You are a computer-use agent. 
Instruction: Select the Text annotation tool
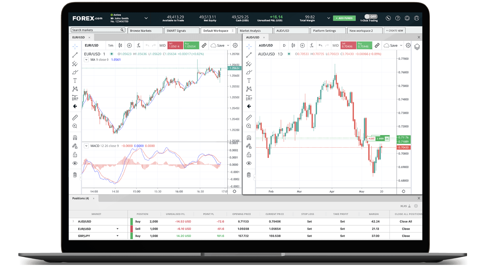75,80
